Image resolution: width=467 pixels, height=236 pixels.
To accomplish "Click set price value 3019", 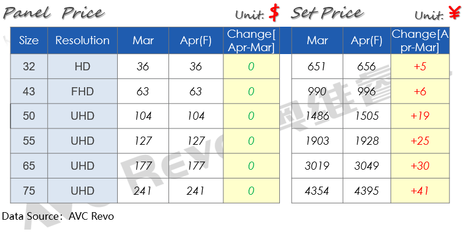I will (317, 166).
